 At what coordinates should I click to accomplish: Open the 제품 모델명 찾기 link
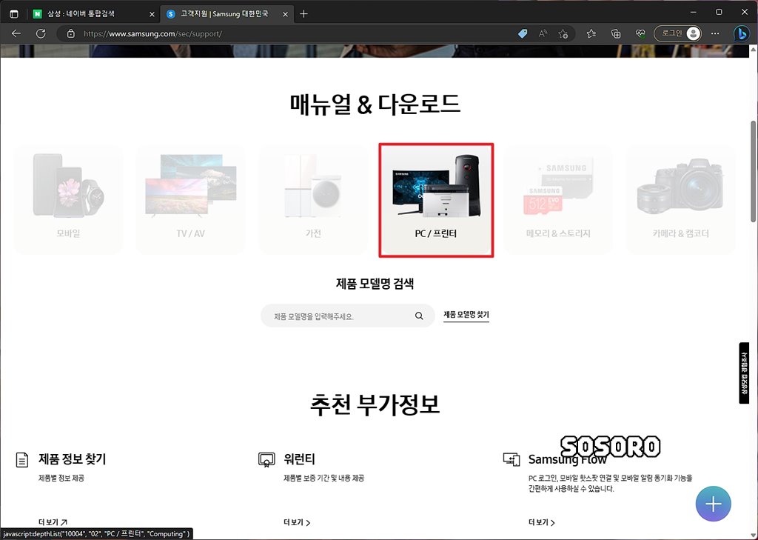click(466, 315)
